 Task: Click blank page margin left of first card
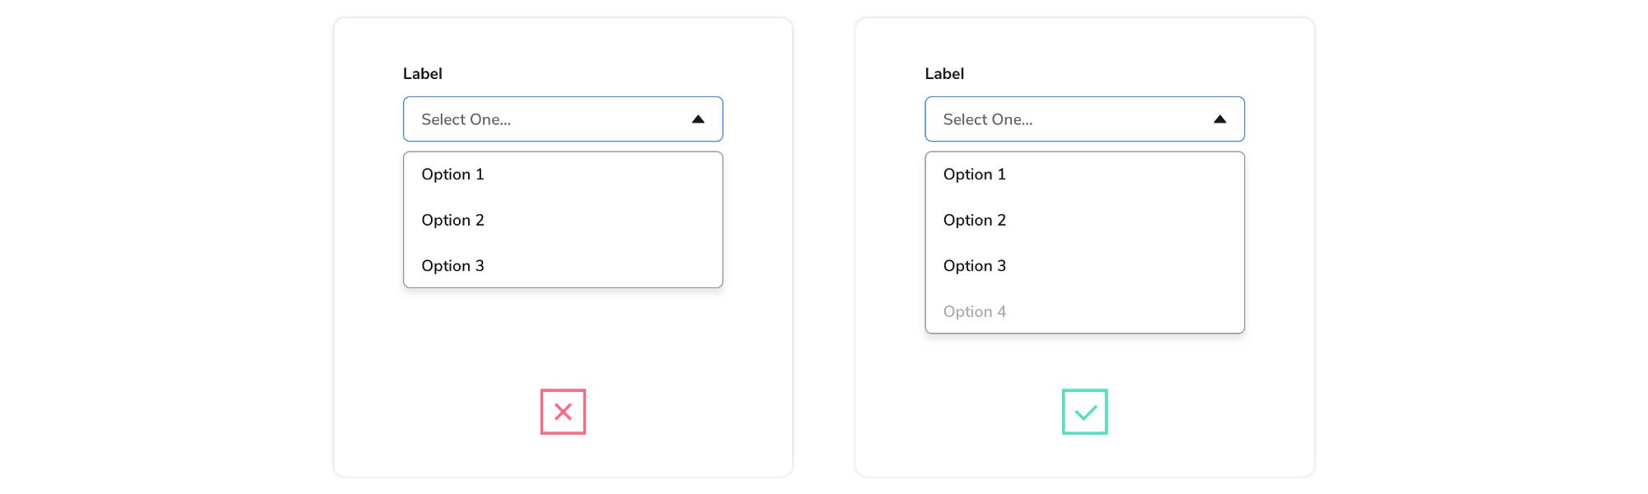point(165,247)
